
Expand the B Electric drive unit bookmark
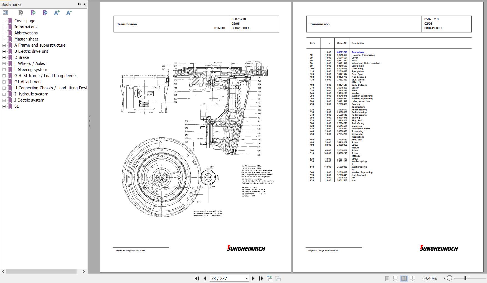[4, 51]
